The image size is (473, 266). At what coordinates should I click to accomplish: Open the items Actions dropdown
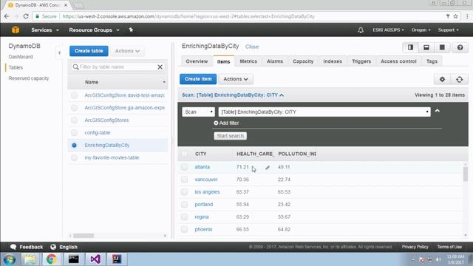[236, 79]
